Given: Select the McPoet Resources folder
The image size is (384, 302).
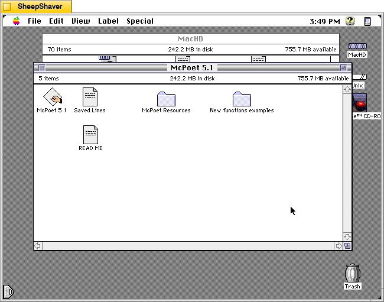Looking at the screenshot, I should (x=166, y=99).
